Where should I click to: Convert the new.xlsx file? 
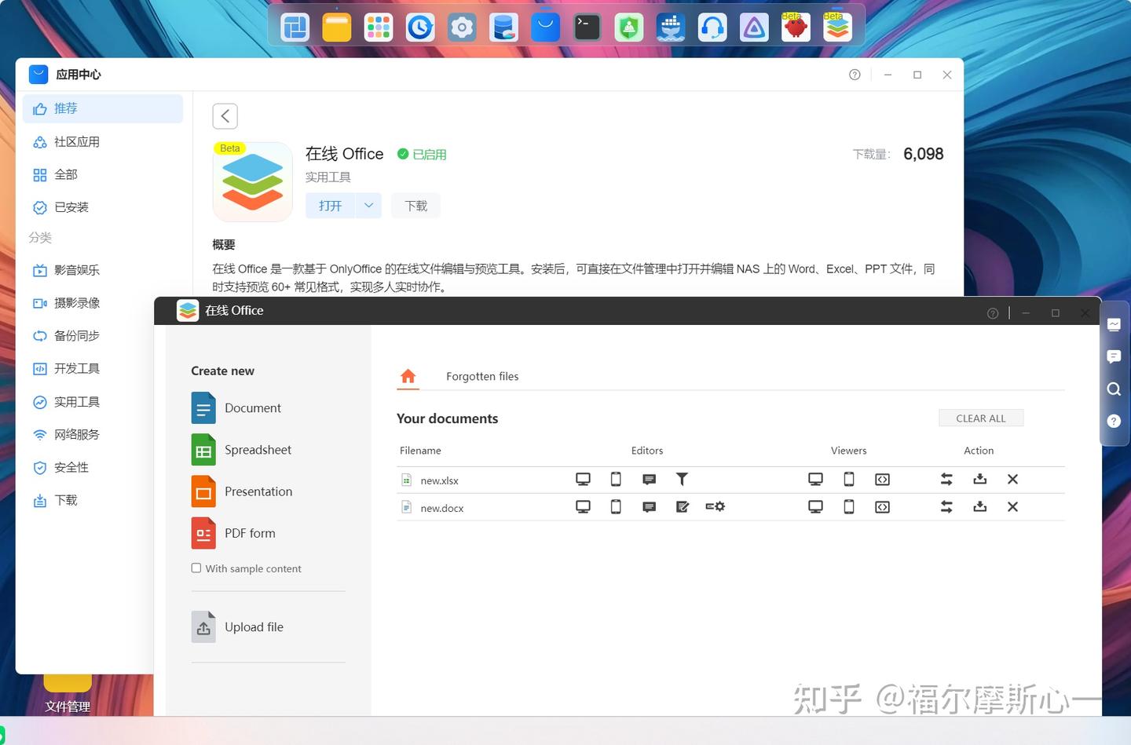pos(946,479)
